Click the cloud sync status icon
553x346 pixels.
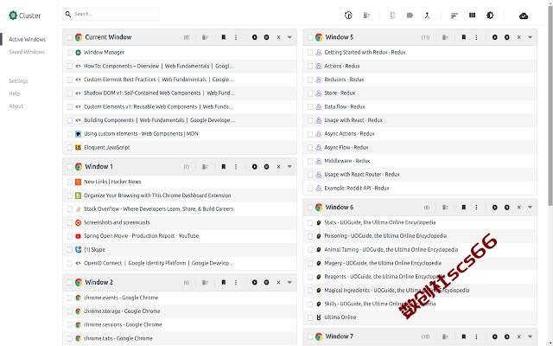pos(524,16)
